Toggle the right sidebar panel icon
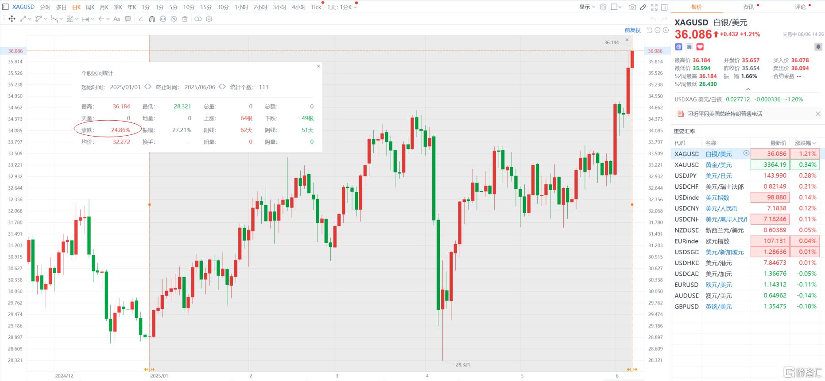Image resolution: width=825 pixels, height=381 pixels. [x=664, y=7]
